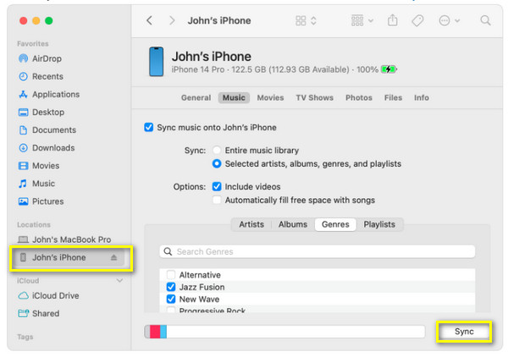Screen dimensions: 508x357
Task: Check the Progressive Rock genre
Action: 171,310
